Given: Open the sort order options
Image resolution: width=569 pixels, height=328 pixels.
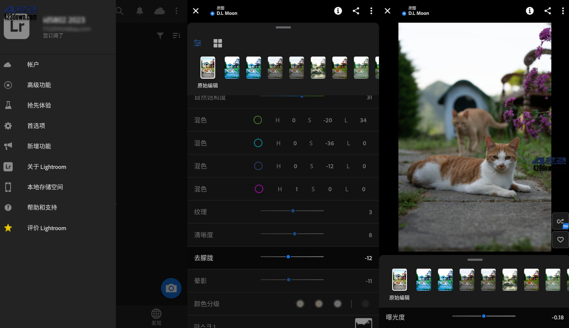Looking at the screenshot, I should (x=176, y=35).
